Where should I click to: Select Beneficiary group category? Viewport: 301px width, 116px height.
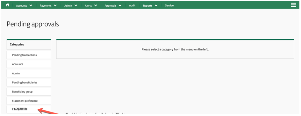[x=29, y=91]
